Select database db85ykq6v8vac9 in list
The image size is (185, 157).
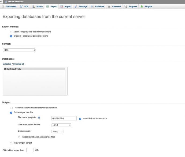tap(34, 69)
